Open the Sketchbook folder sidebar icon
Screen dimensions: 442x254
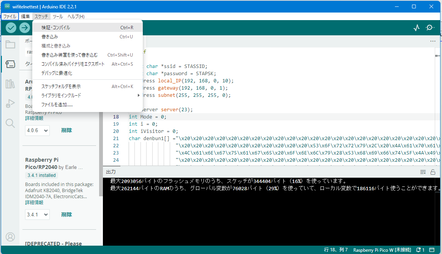[x=10, y=44]
